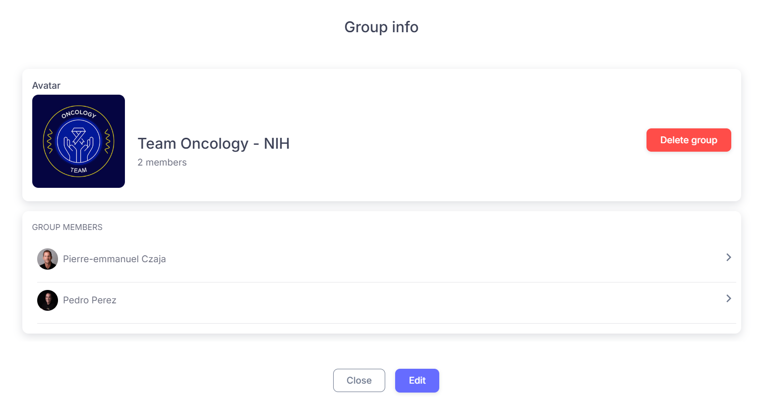
Task: Click the group title Team Oncology - NIH
Action: (214, 144)
